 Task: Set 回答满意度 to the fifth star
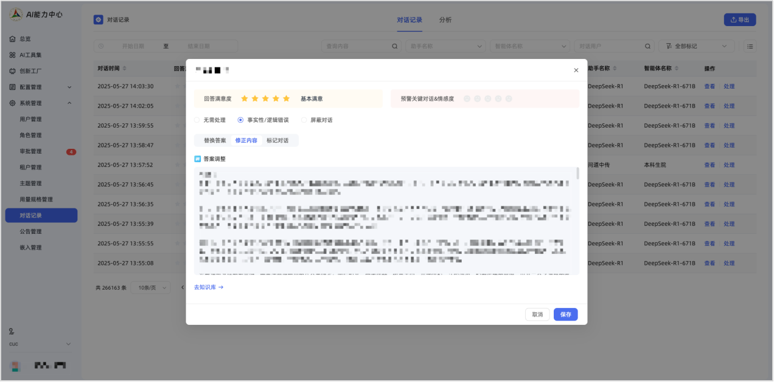pyautogui.click(x=286, y=98)
